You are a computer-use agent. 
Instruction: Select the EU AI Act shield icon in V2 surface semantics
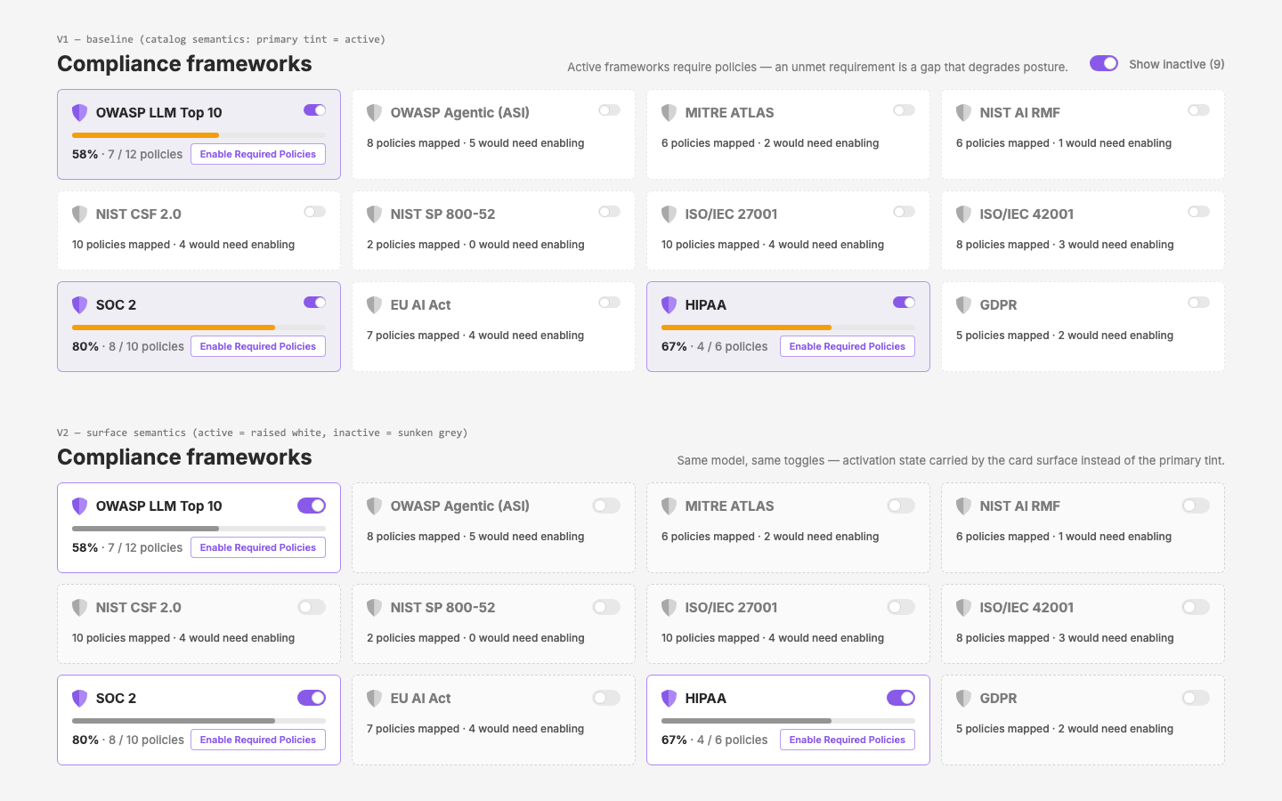pyautogui.click(x=374, y=699)
